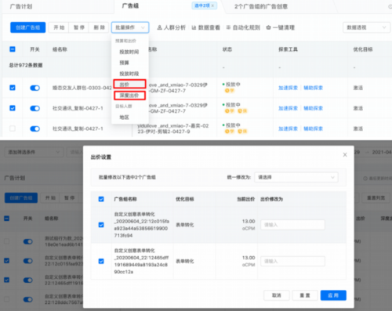This screenshot has height=311, width=392.
Task: Check the unselected third 社交通讯 row checkbox
Action: click(13, 128)
